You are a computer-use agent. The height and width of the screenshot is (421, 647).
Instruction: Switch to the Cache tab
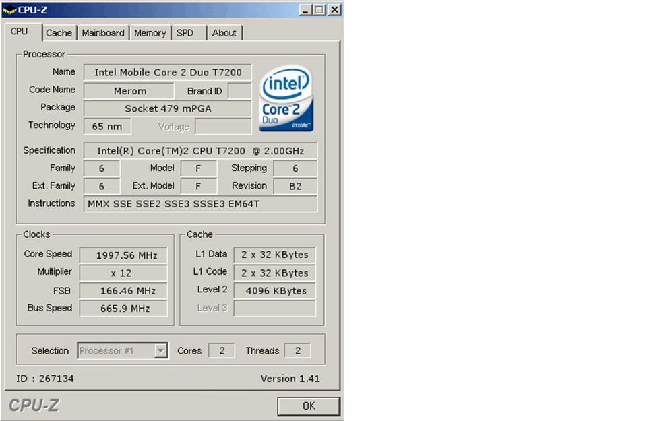pyautogui.click(x=59, y=33)
